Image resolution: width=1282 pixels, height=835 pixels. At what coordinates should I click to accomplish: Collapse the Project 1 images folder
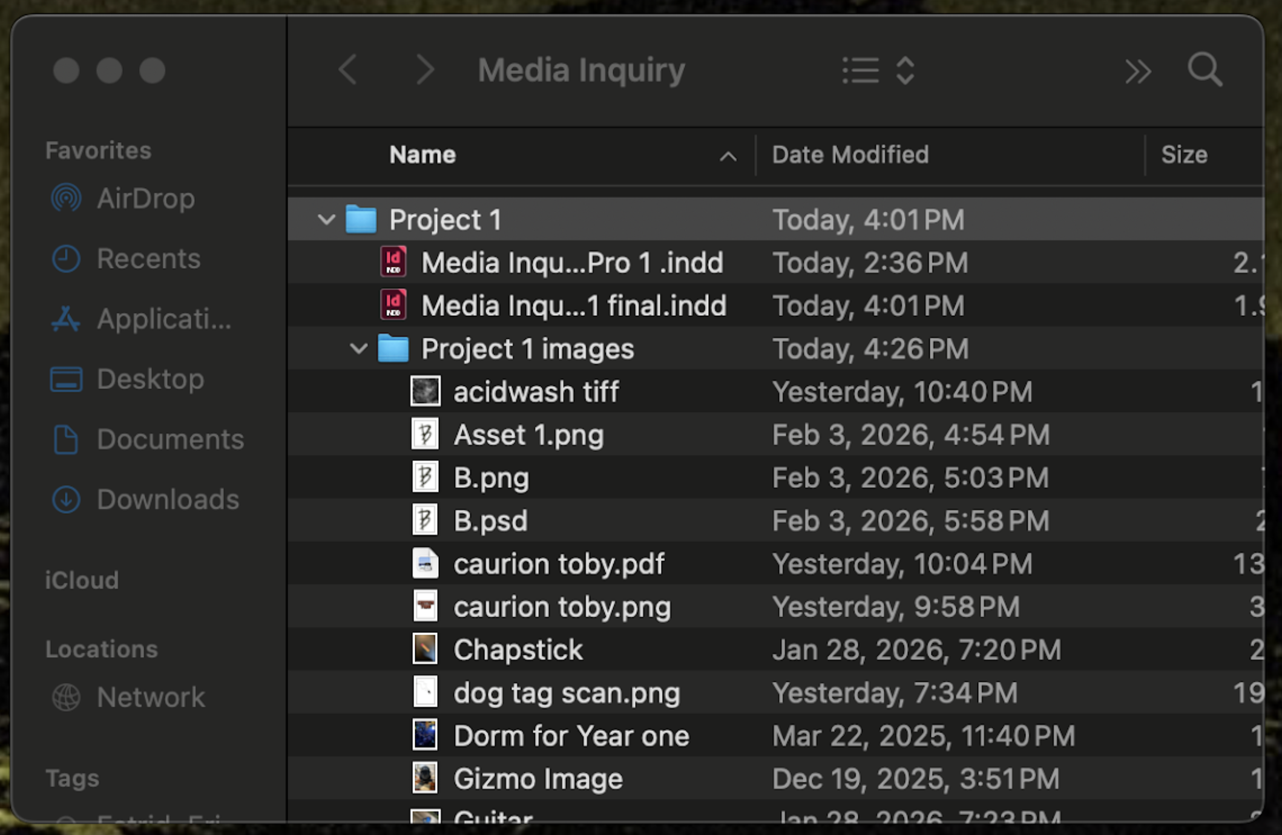click(359, 349)
